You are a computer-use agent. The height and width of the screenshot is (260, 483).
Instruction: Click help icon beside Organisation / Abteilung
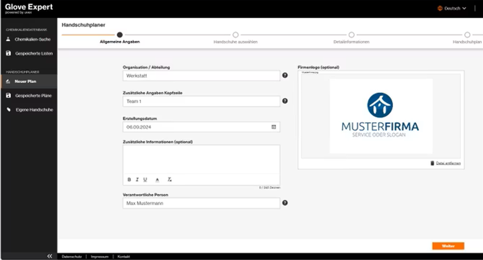click(285, 75)
